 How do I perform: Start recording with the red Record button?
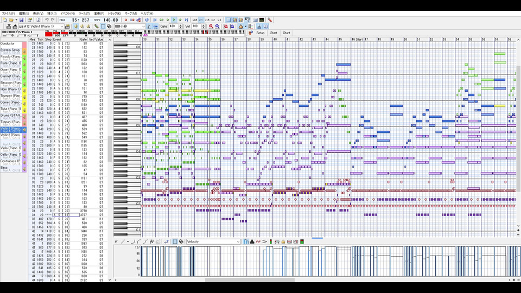coord(126,20)
